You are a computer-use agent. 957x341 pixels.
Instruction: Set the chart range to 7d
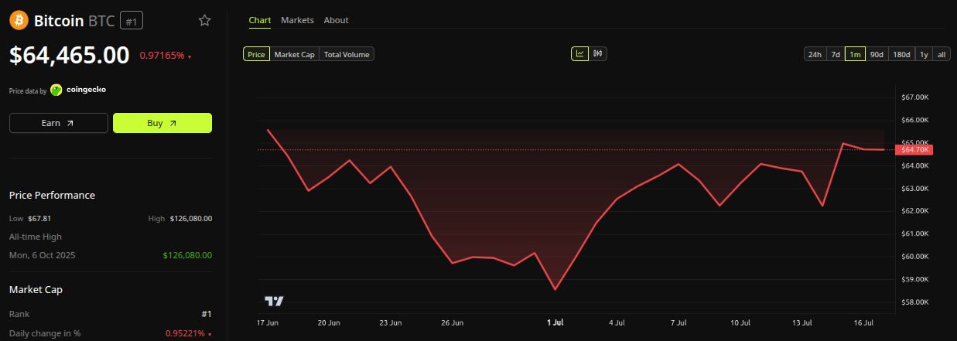[836, 54]
